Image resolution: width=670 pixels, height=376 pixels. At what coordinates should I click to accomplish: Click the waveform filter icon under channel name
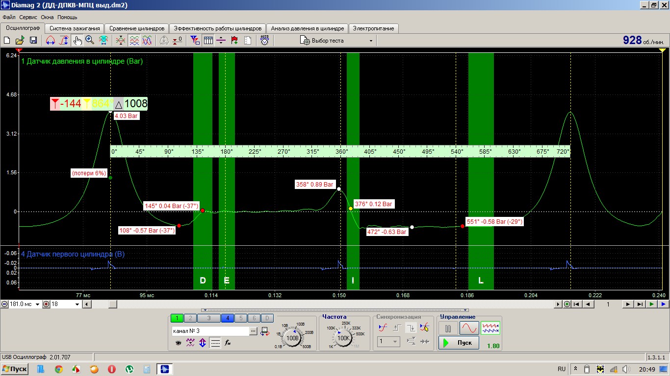[190, 343]
